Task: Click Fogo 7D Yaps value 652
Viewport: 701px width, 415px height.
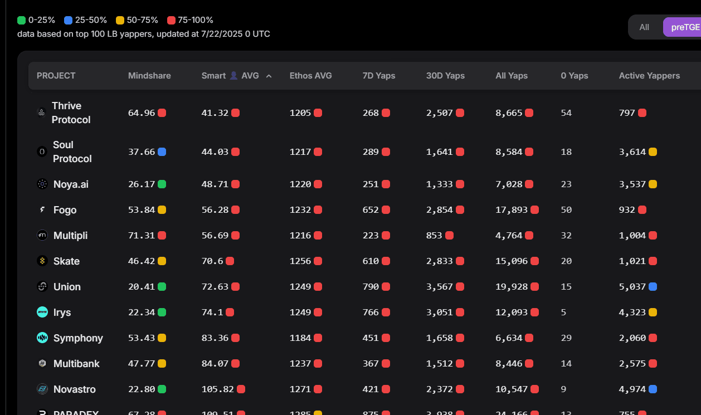Action: click(x=371, y=210)
